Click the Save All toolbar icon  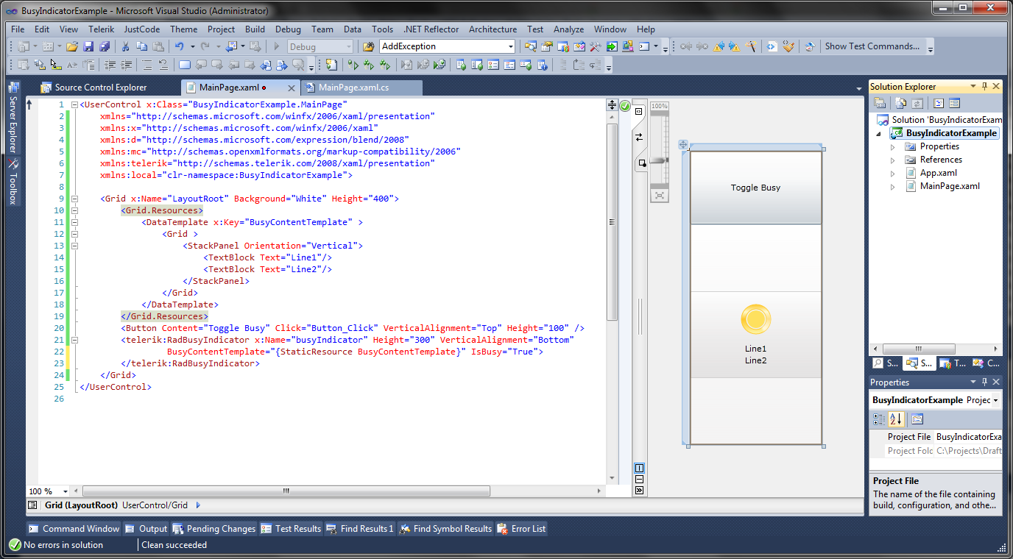click(104, 46)
